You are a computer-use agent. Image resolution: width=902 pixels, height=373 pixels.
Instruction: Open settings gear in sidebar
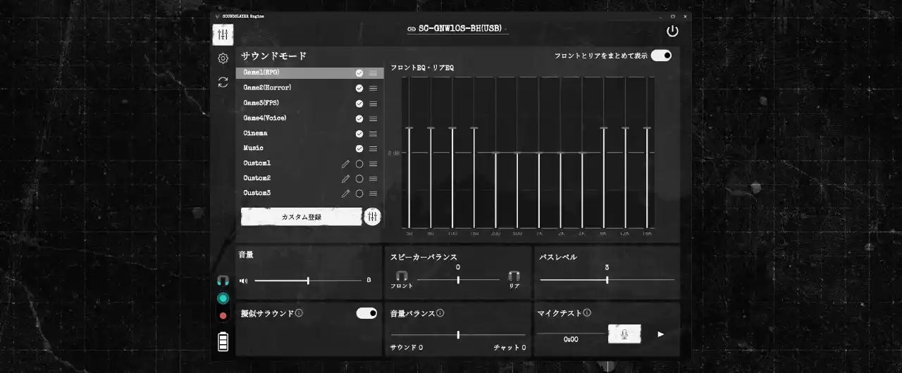click(x=223, y=58)
